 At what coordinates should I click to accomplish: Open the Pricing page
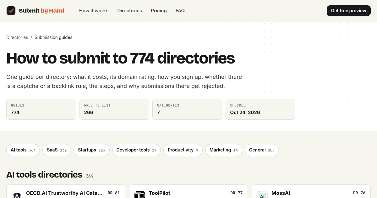[x=159, y=11]
